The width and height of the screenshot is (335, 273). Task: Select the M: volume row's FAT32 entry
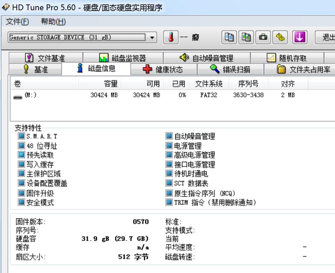[x=209, y=95]
